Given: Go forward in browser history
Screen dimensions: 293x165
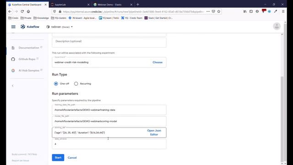Looking at the screenshot, I should [x=16, y=11].
